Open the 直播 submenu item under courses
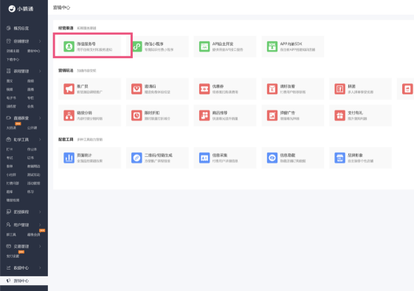Image resolution: width=414 pixels, height=291 pixels. pos(31,89)
